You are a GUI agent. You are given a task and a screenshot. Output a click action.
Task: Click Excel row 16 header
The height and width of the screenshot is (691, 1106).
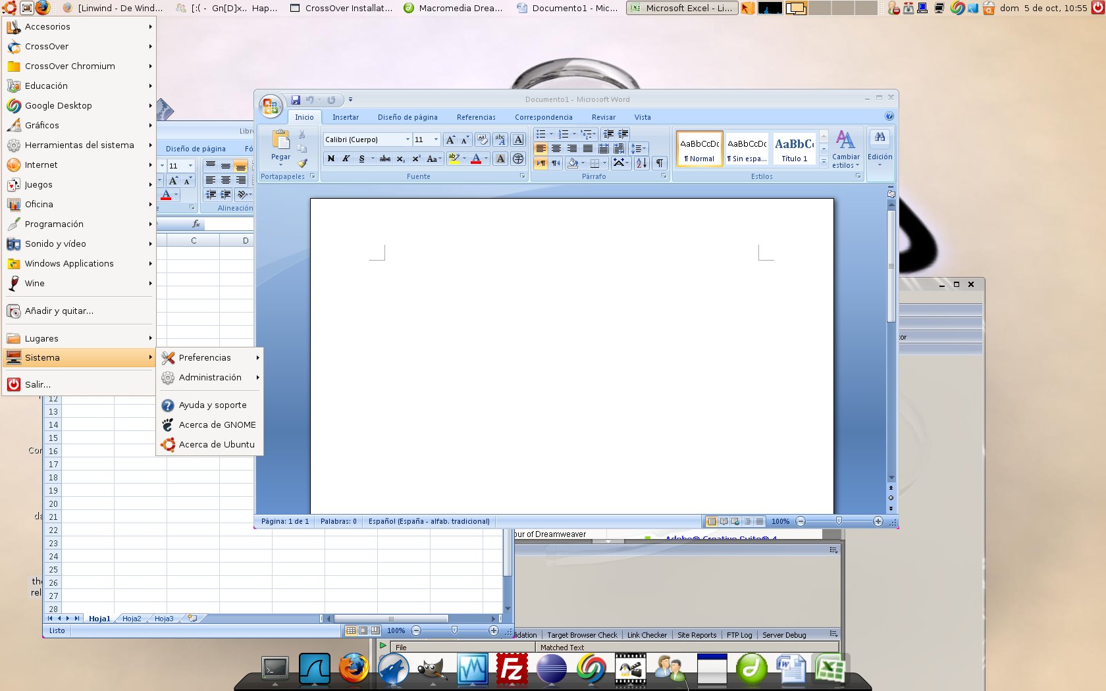click(x=53, y=451)
